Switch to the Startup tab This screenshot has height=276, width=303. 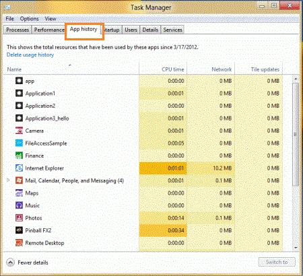coord(112,30)
